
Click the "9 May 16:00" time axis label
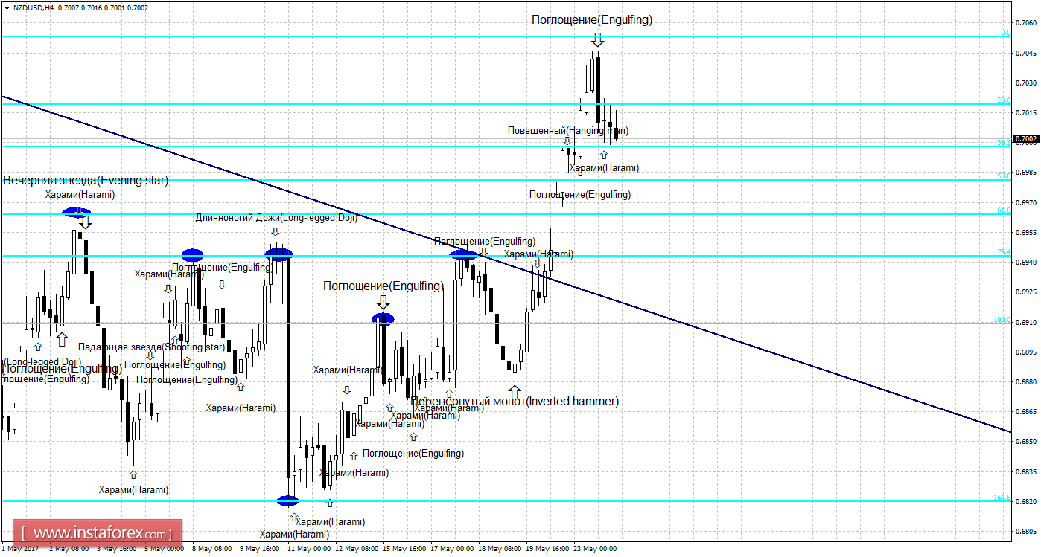258,549
